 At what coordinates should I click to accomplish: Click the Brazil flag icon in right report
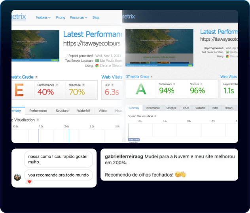point(227,52)
